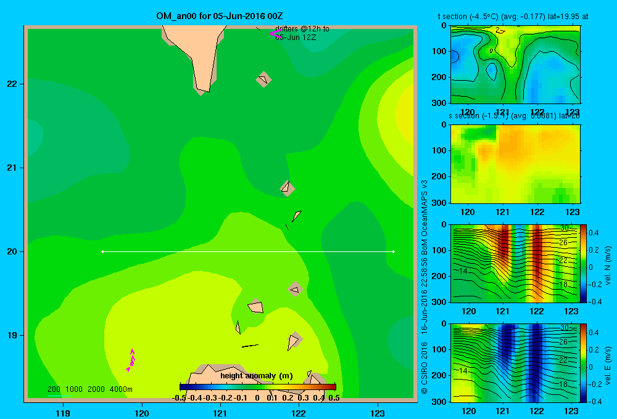Select the western endpoint marker of the white transect

pyautogui.click(x=102, y=251)
